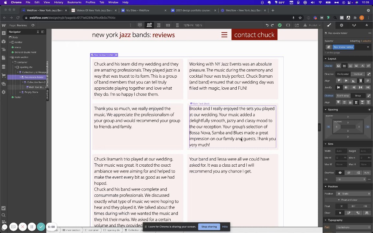This screenshot has width=373, height=233.
Task: Open the selector dropdown arrow
Action: click(x=368, y=47)
